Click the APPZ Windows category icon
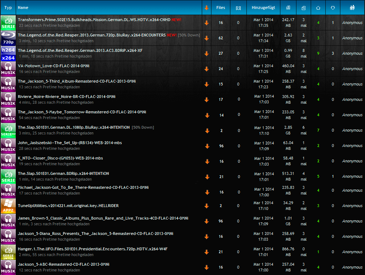Image resolution: width=365 pixels, height=275 pixels. coord(8,206)
